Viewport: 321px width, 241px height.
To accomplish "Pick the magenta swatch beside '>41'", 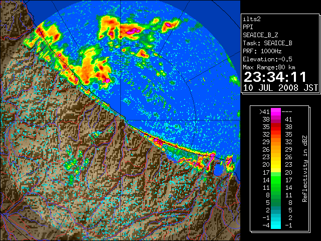I will tap(276, 111).
